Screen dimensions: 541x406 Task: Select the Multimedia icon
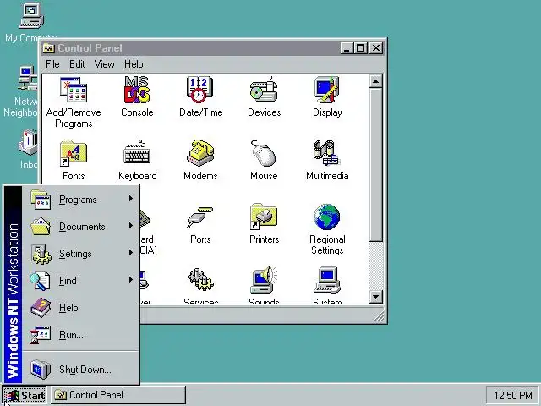click(326, 153)
